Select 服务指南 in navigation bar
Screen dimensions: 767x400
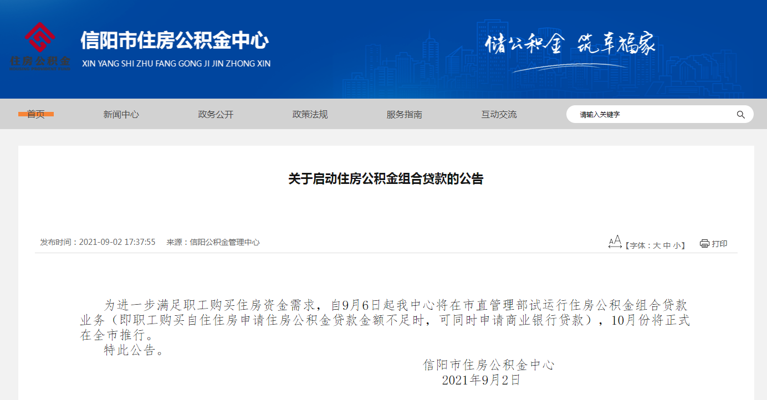[404, 115]
